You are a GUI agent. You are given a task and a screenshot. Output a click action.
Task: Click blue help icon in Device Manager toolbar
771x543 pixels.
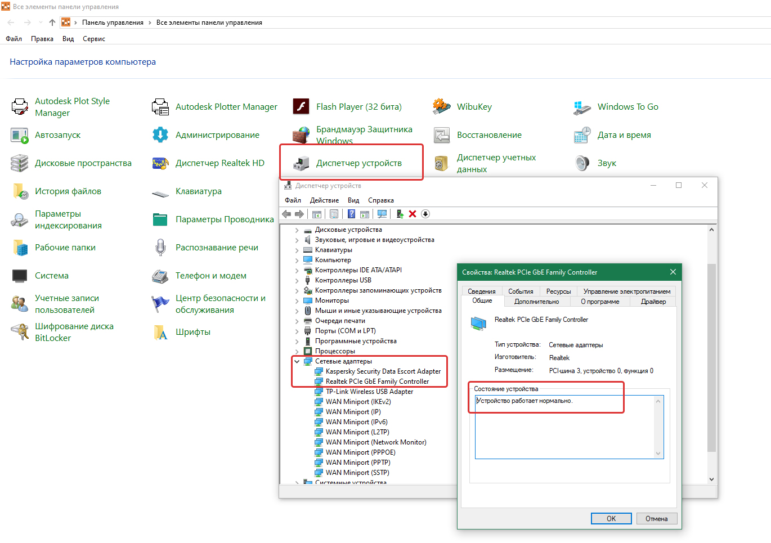(x=352, y=214)
